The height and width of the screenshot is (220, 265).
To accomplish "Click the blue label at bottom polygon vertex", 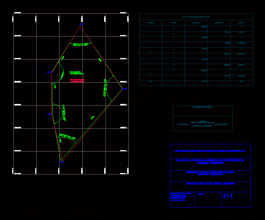I will (x=62, y=162).
